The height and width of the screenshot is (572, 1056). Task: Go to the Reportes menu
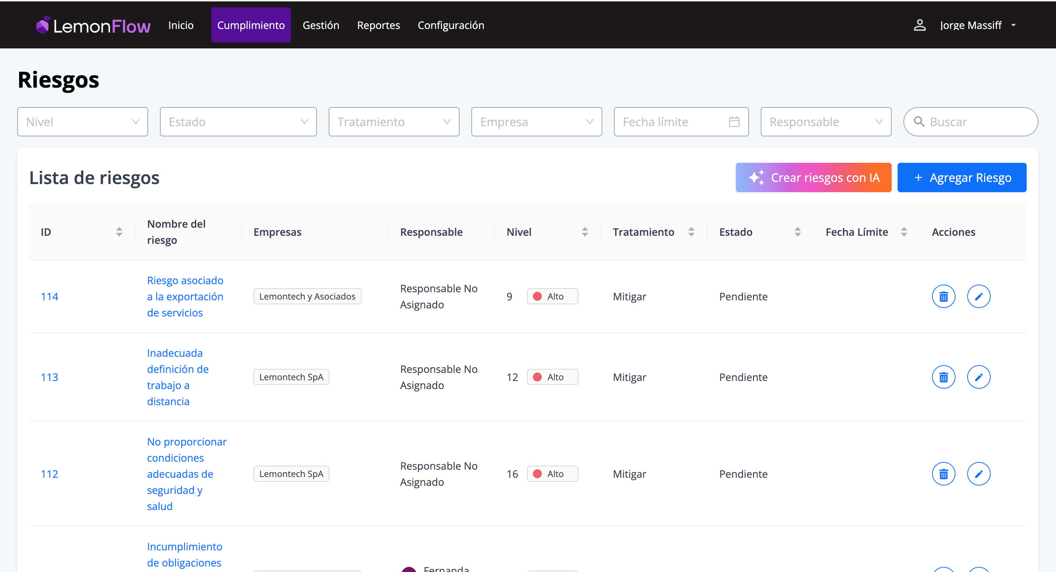point(378,25)
